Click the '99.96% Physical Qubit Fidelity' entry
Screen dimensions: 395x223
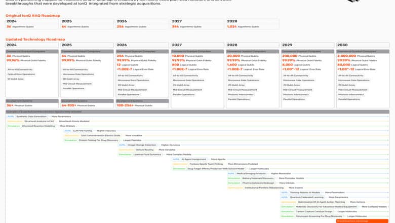(x=25, y=60)
